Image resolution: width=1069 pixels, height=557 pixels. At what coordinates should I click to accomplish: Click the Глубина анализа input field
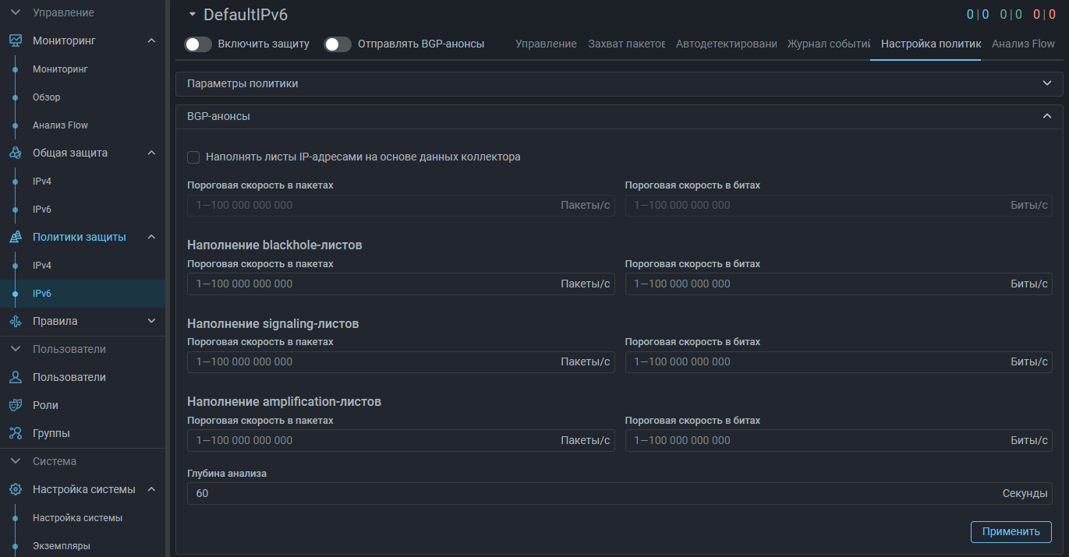point(593,494)
